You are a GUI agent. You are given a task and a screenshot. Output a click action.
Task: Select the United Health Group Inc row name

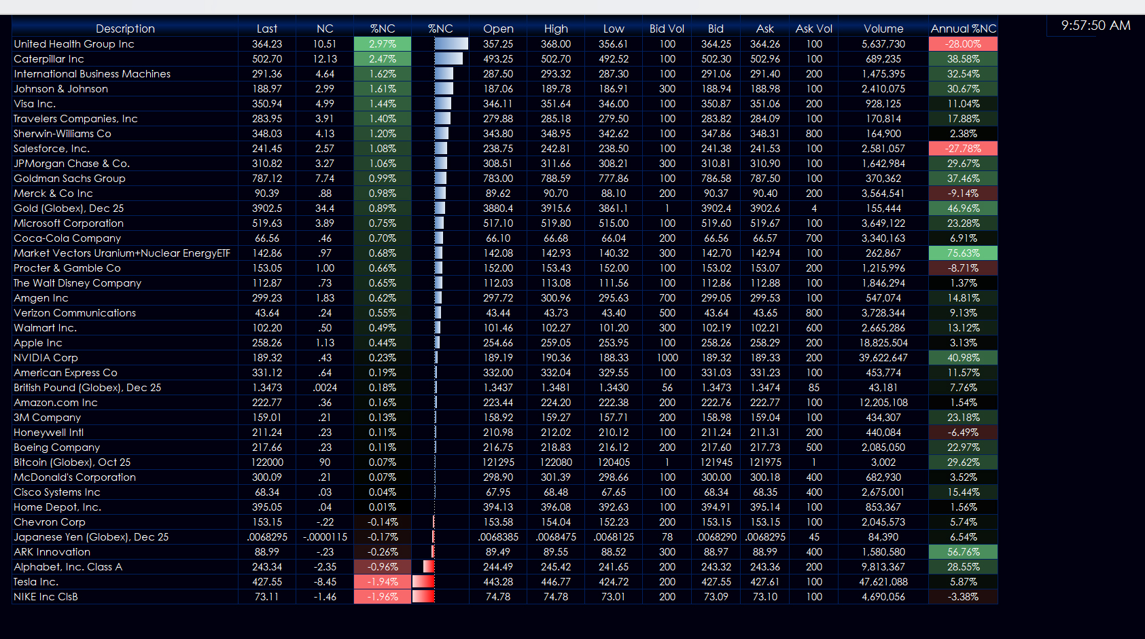tap(74, 44)
